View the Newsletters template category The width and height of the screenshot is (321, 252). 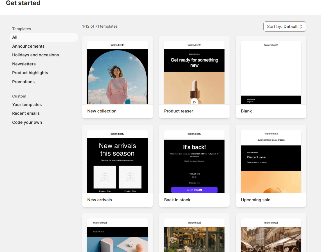point(24,64)
